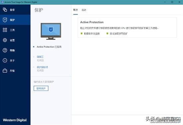Click the Western Digital logo

15,120
